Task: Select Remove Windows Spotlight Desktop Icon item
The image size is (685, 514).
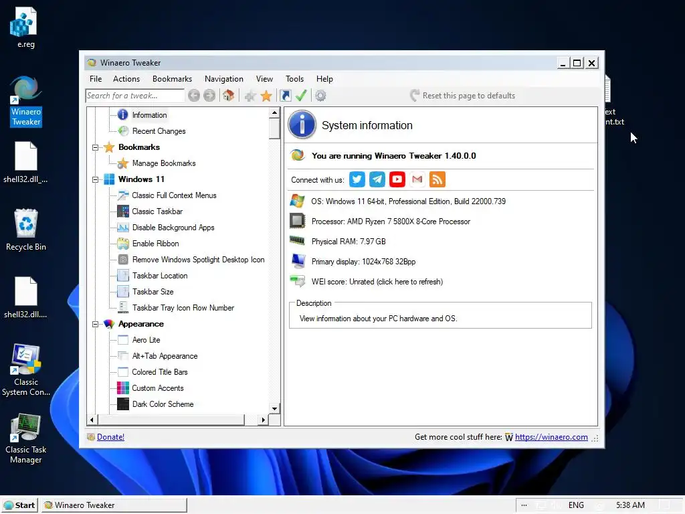Action: coord(198,260)
